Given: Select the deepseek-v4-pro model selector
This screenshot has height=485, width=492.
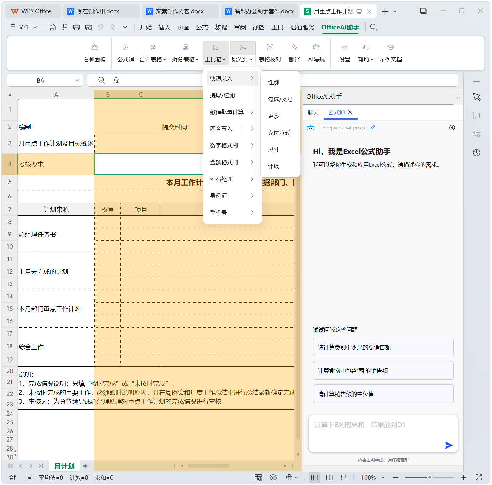Looking at the screenshot, I should click(x=343, y=128).
